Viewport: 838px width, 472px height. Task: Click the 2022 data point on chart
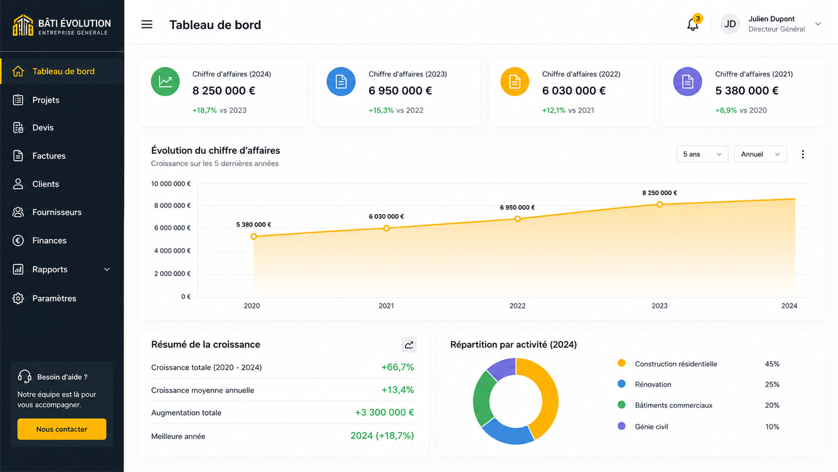[x=517, y=219]
